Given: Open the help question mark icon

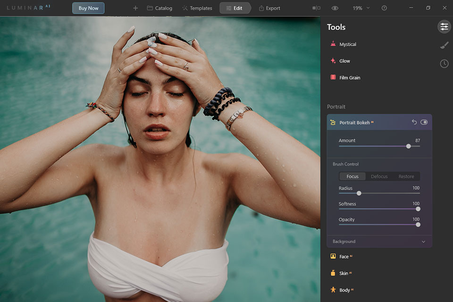Looking at the screenshot, I should click(384, 8).
